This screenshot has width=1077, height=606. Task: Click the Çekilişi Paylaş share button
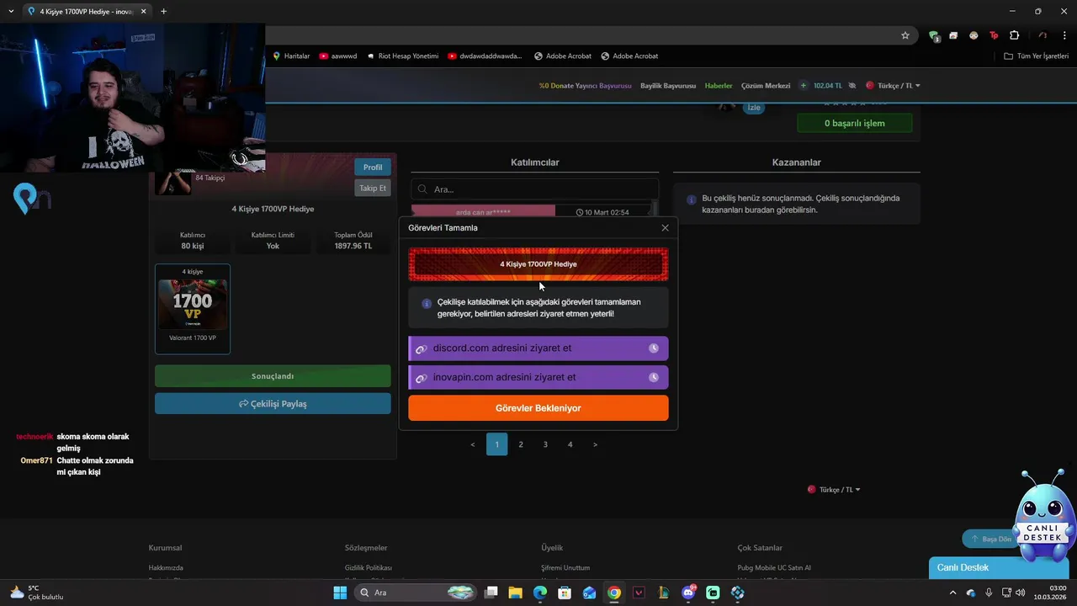pos(273,404)
